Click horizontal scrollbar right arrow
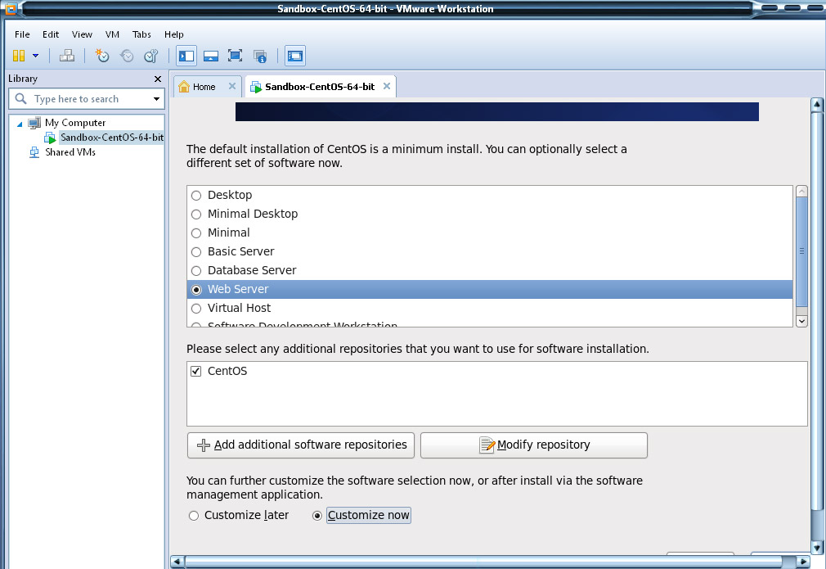The height and width of the screenshot is (569, 826). coord(803,562)
